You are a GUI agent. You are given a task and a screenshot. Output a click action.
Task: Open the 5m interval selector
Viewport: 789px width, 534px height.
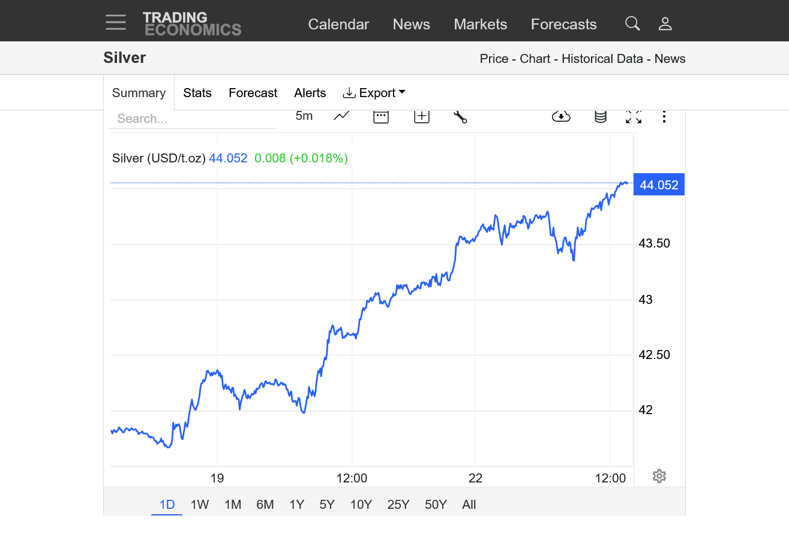(x=304, y=116)
